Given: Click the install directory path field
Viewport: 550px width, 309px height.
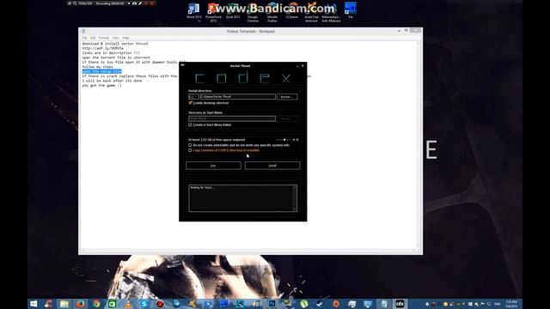Looking at the screenshot, I should coord(238,97).
